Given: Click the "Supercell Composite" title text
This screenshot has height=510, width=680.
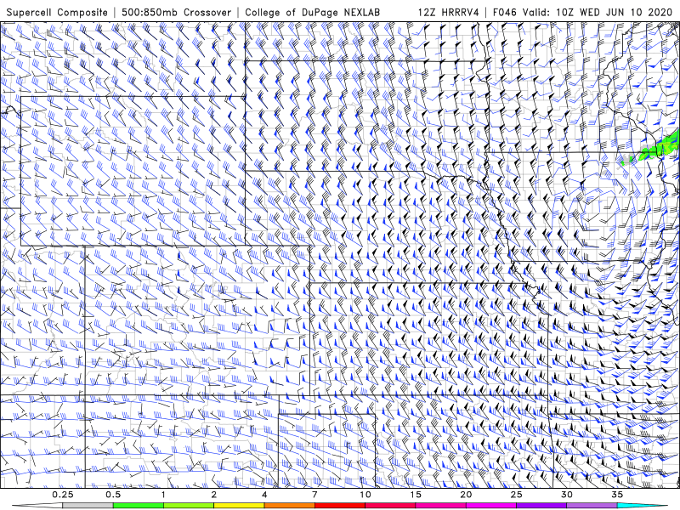Looking at the screenshot, I should 57,12.
